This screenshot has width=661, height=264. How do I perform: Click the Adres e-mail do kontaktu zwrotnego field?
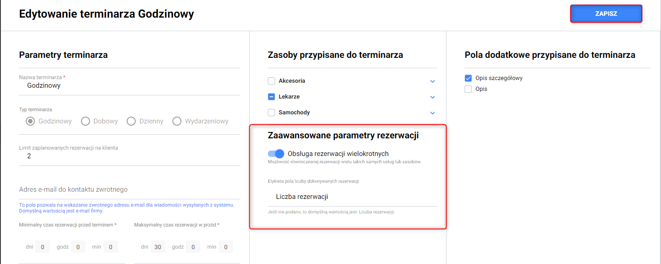point(129,189)
